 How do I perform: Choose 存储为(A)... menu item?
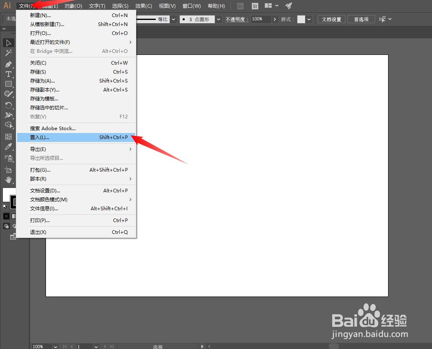76,81
